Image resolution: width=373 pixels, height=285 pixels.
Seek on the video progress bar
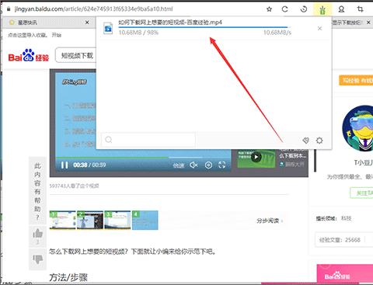click(x=143, y=157)
